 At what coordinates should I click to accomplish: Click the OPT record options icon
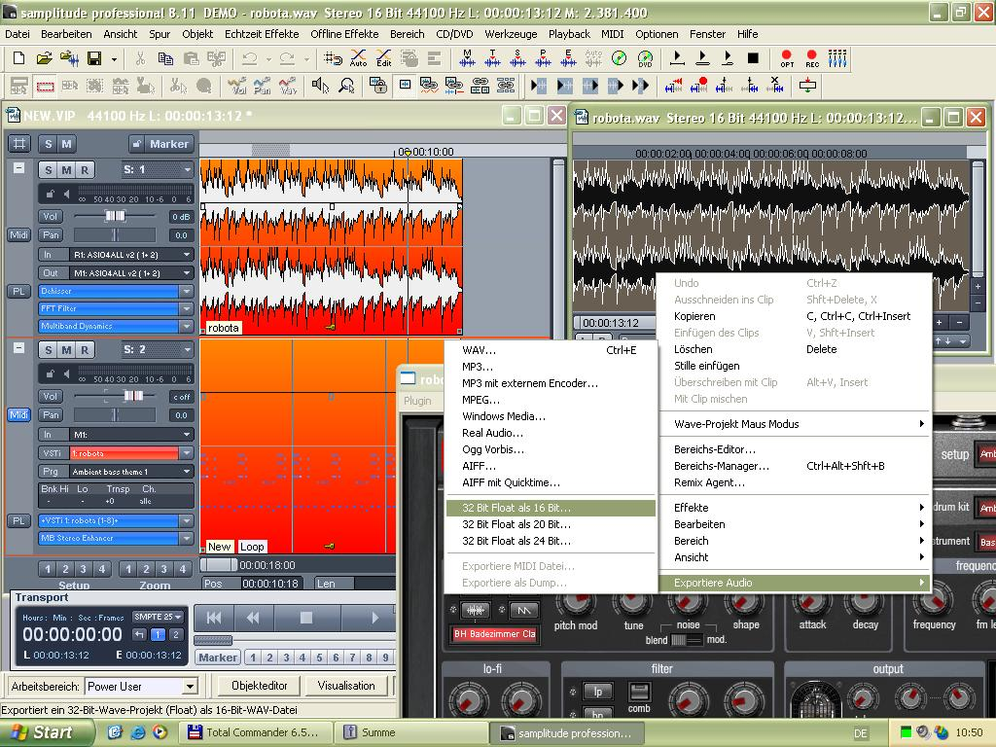(787, 59)
